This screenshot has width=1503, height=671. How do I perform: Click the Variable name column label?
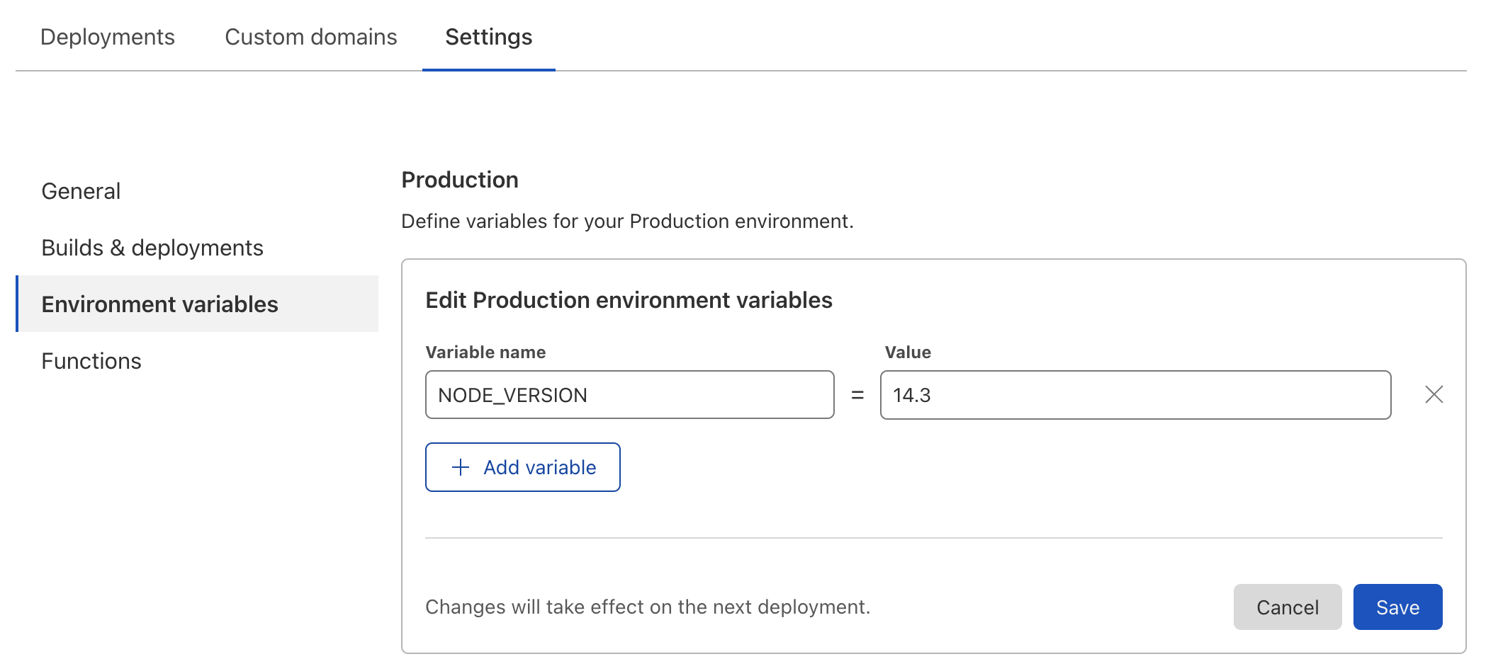click(485, 352)
